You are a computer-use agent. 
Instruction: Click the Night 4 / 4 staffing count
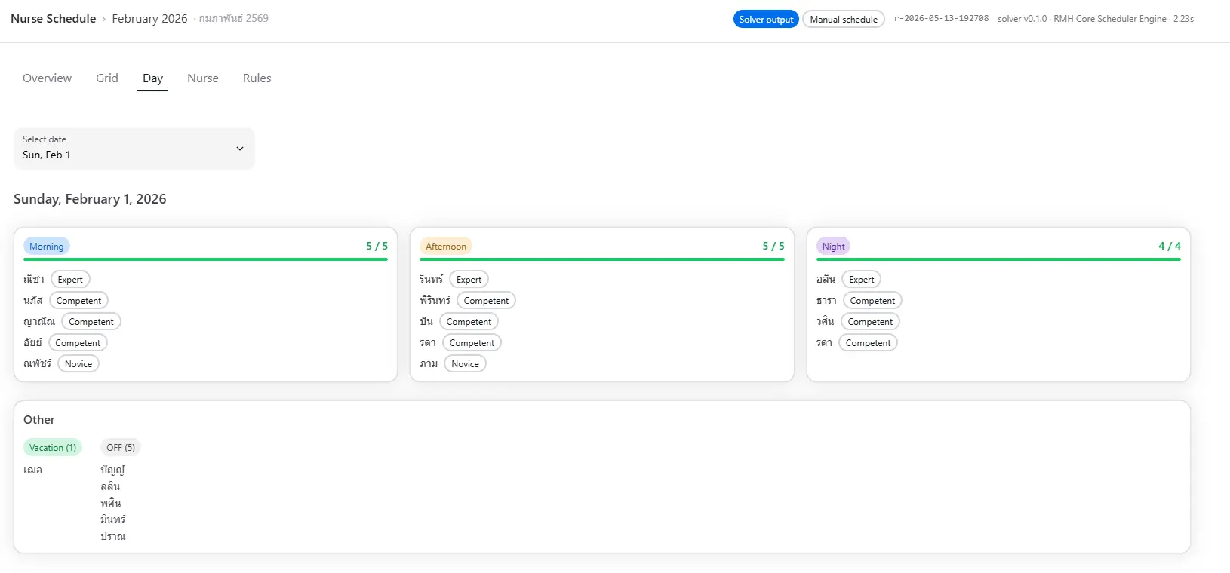(x=1170, y=246)
